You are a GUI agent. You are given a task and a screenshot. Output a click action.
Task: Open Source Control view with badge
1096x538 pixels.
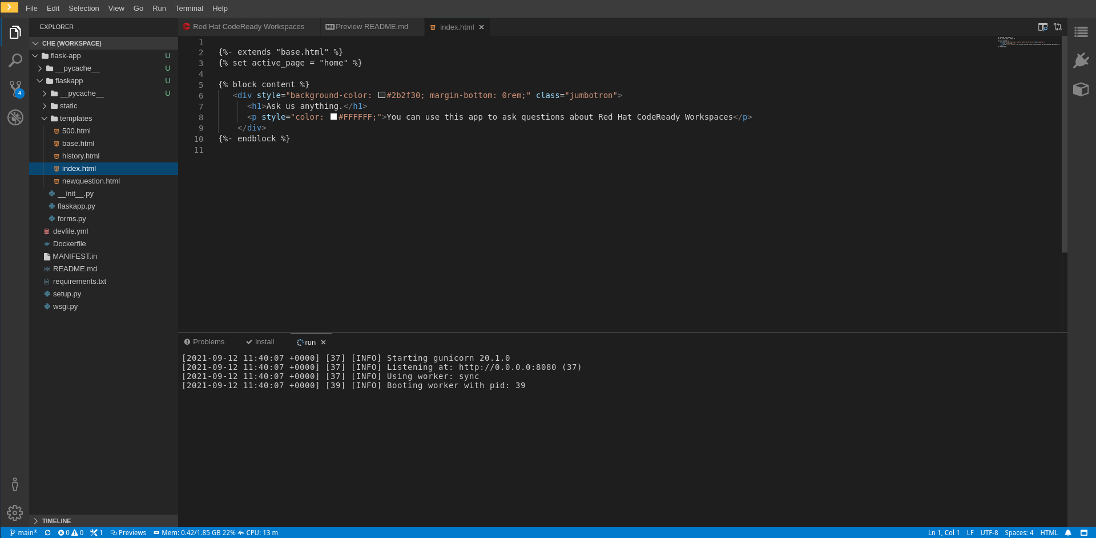[x=15, y=88]
